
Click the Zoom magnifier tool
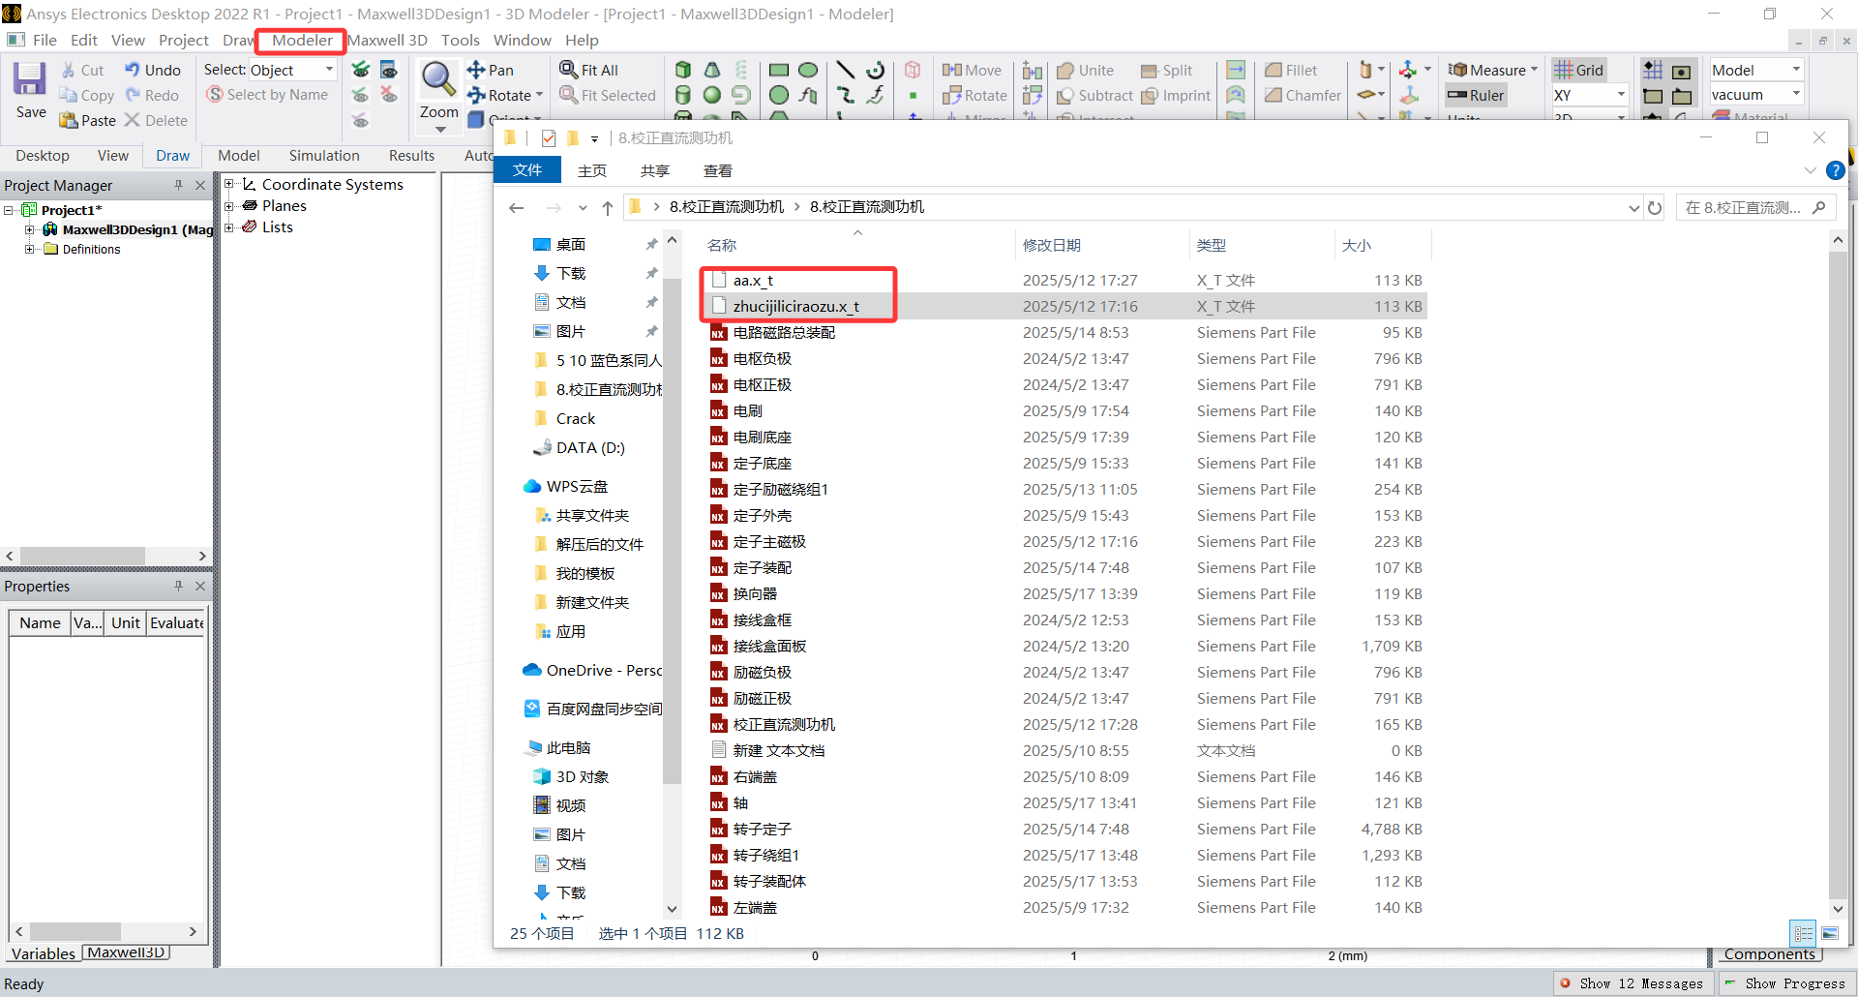(x=438, y=79)
